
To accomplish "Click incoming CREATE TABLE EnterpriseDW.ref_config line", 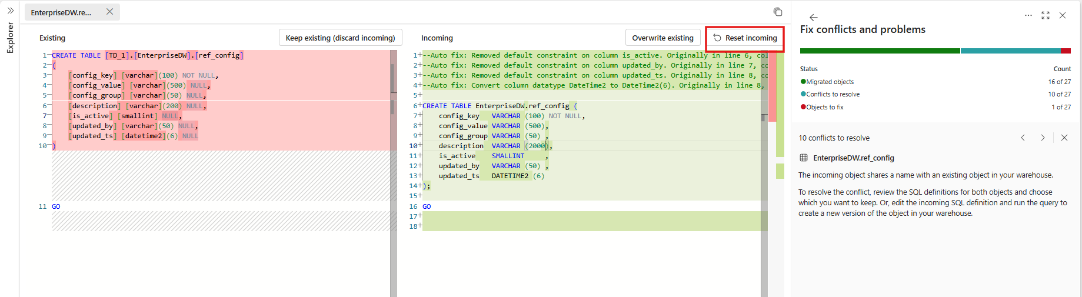I will [500, 106].
